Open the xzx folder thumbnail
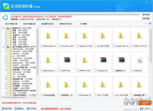Viewport: 153px width, 111px height. (121, 85)
